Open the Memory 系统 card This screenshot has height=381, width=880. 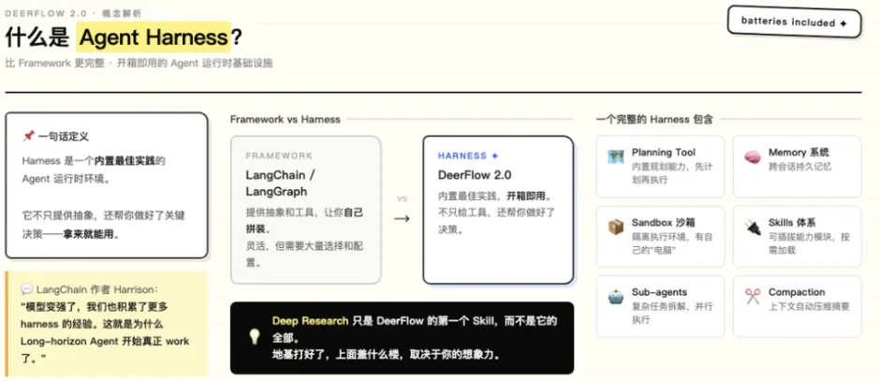tap(797, 166)
